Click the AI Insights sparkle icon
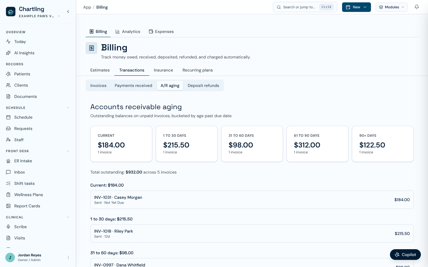Viewport: 428px width, 267px height. [x=8, y=53]
